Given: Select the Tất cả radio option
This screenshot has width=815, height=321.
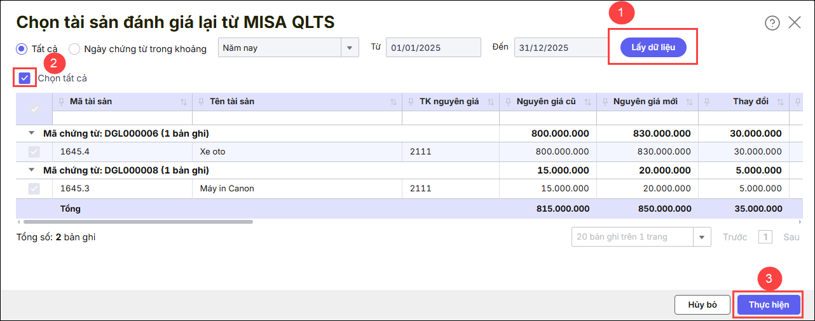Looking at the screenshot, I should click(x=22, y=48).
